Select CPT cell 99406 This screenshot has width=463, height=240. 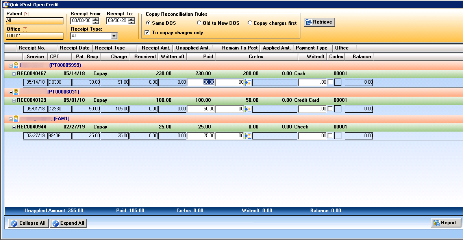click(x=60, y=136)
